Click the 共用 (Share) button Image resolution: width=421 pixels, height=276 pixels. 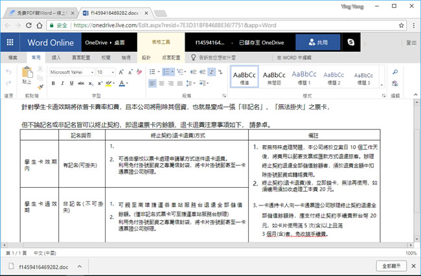tap(318, 42)
